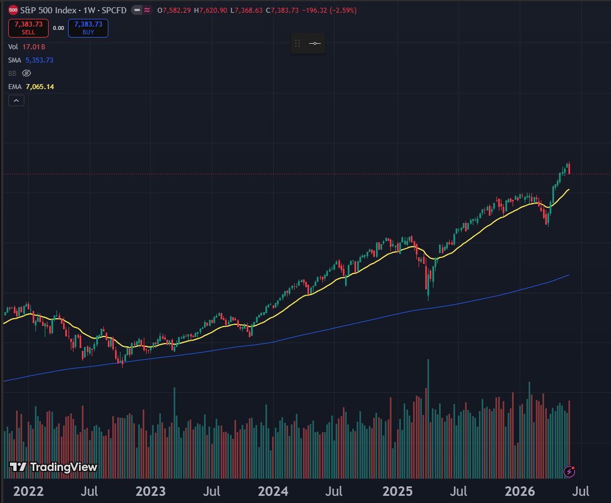Click the 2025 time axis label
This screenshot has width=611, height=503.
coord(398,491)
